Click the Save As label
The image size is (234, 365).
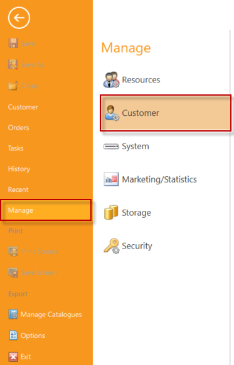tap(32, 65)
